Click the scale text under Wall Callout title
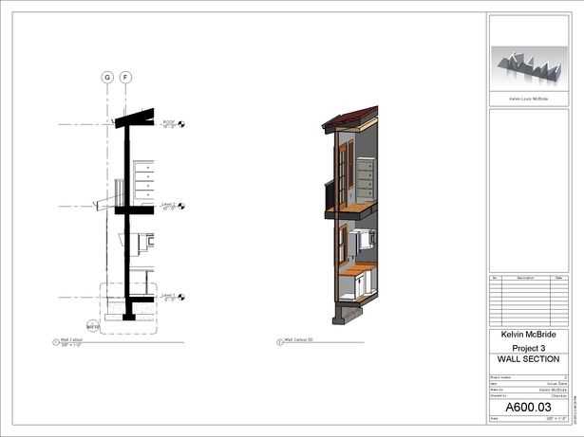584x437 pixels. point(71,345)
